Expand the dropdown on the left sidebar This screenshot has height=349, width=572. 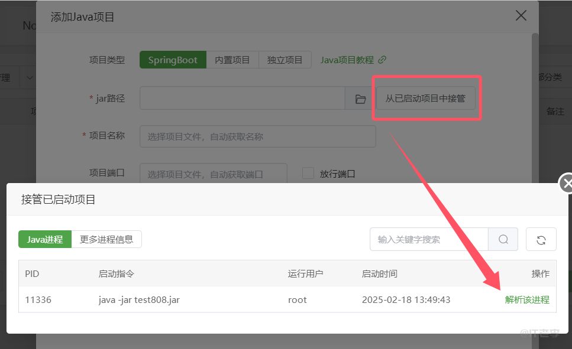(31, 77)
